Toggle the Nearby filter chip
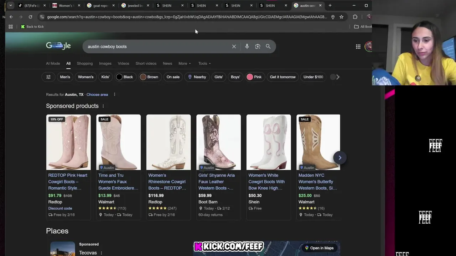Viewport: 456px width, 256px height. pos(197,77)
